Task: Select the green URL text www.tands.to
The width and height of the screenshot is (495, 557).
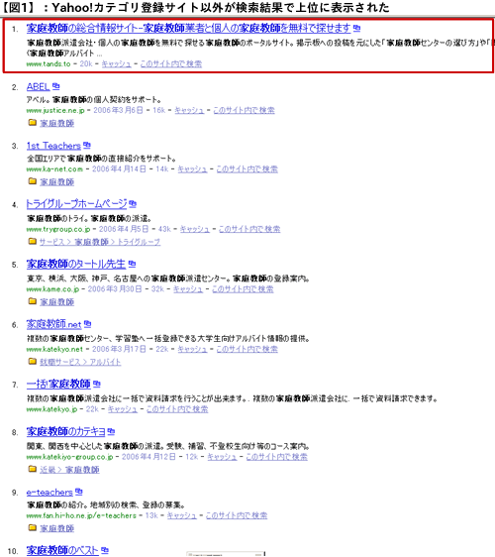Action: (49, 64)
